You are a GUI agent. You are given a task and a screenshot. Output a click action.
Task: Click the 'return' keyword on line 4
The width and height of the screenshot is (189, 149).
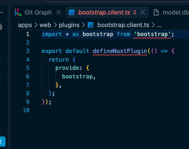pyautogui.click(x=59, y=60)
